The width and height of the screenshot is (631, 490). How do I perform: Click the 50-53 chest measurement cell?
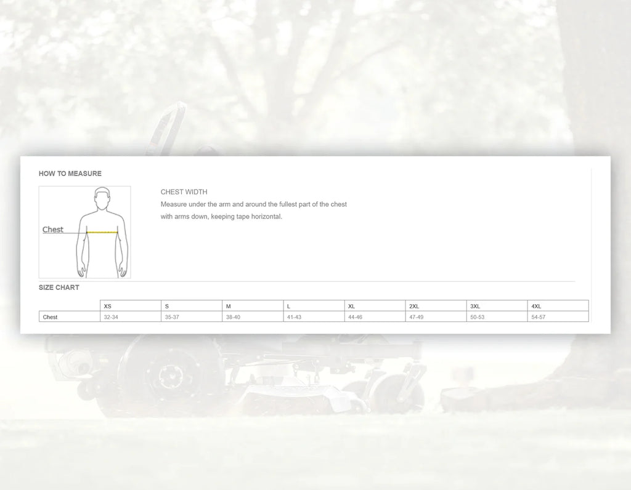pyautogui.click(x=497, y=317)
